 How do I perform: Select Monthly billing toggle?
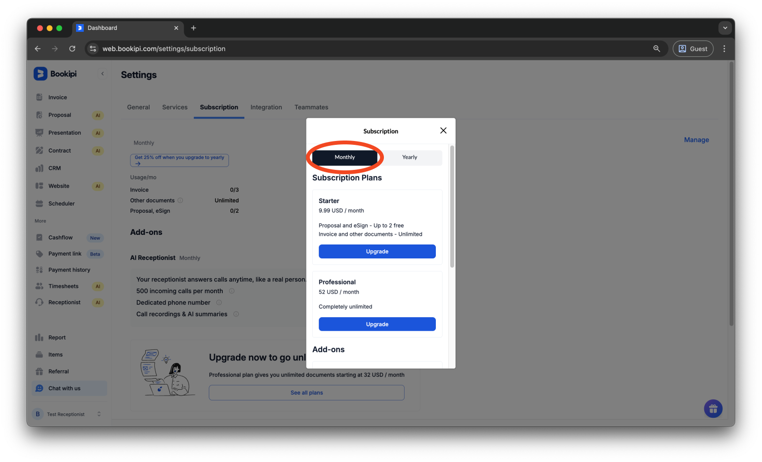(345, 157)
